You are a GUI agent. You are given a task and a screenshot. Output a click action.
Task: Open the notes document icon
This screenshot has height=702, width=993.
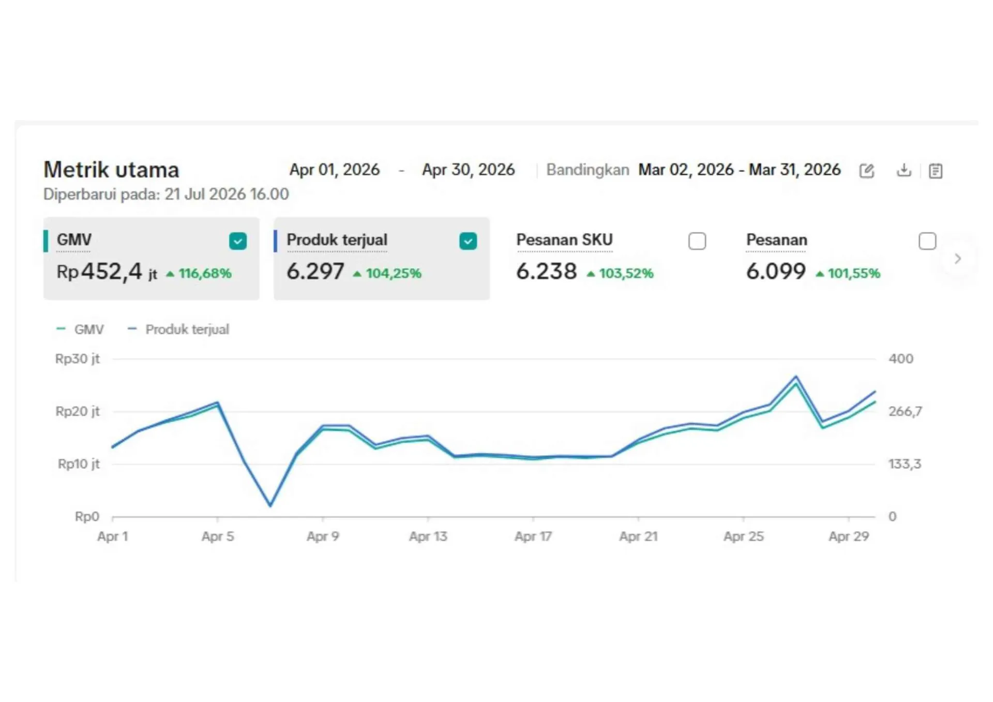click(936, 171)
